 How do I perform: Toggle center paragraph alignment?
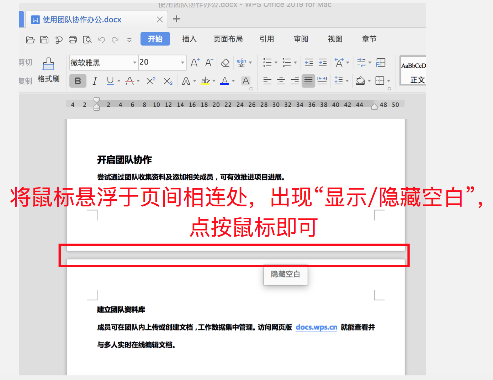[281, 81]
